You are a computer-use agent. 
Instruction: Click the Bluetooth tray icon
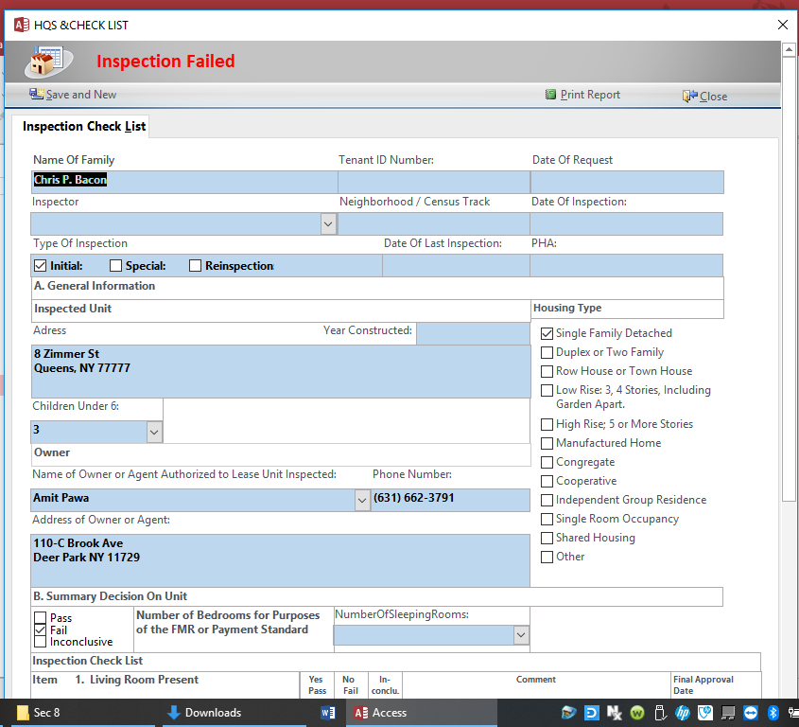pyautogui.click(x=773, y=712)
